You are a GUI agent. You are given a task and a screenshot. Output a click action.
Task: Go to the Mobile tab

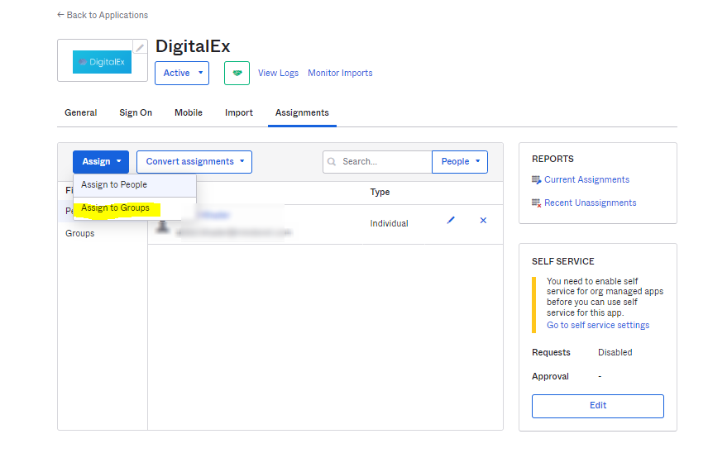click(189, 112)
